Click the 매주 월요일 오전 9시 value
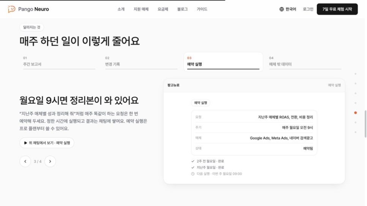This screenshot has width=367, height=206. click(x=297, y=128)
